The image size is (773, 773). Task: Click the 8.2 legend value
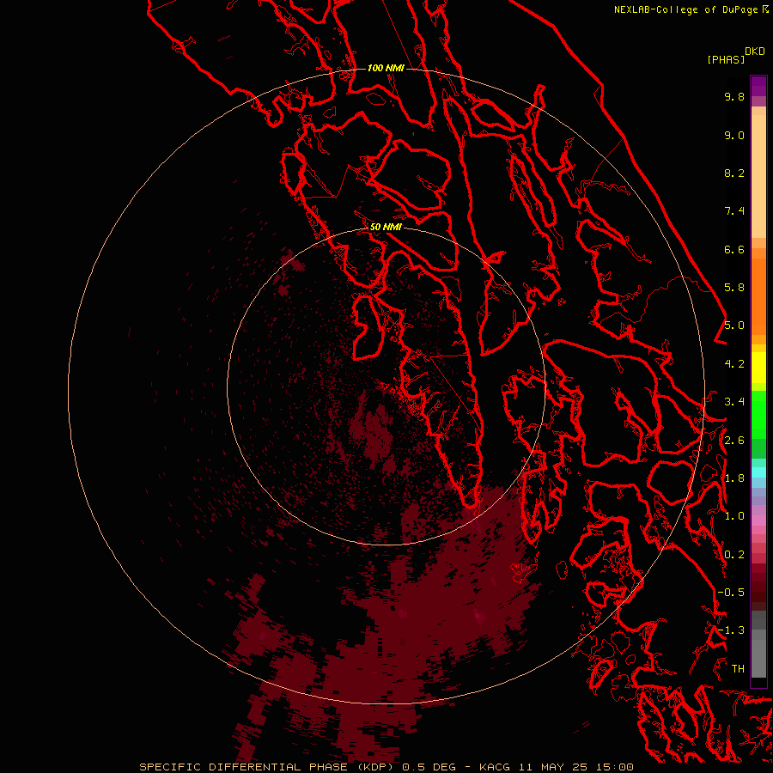(734, 173)
